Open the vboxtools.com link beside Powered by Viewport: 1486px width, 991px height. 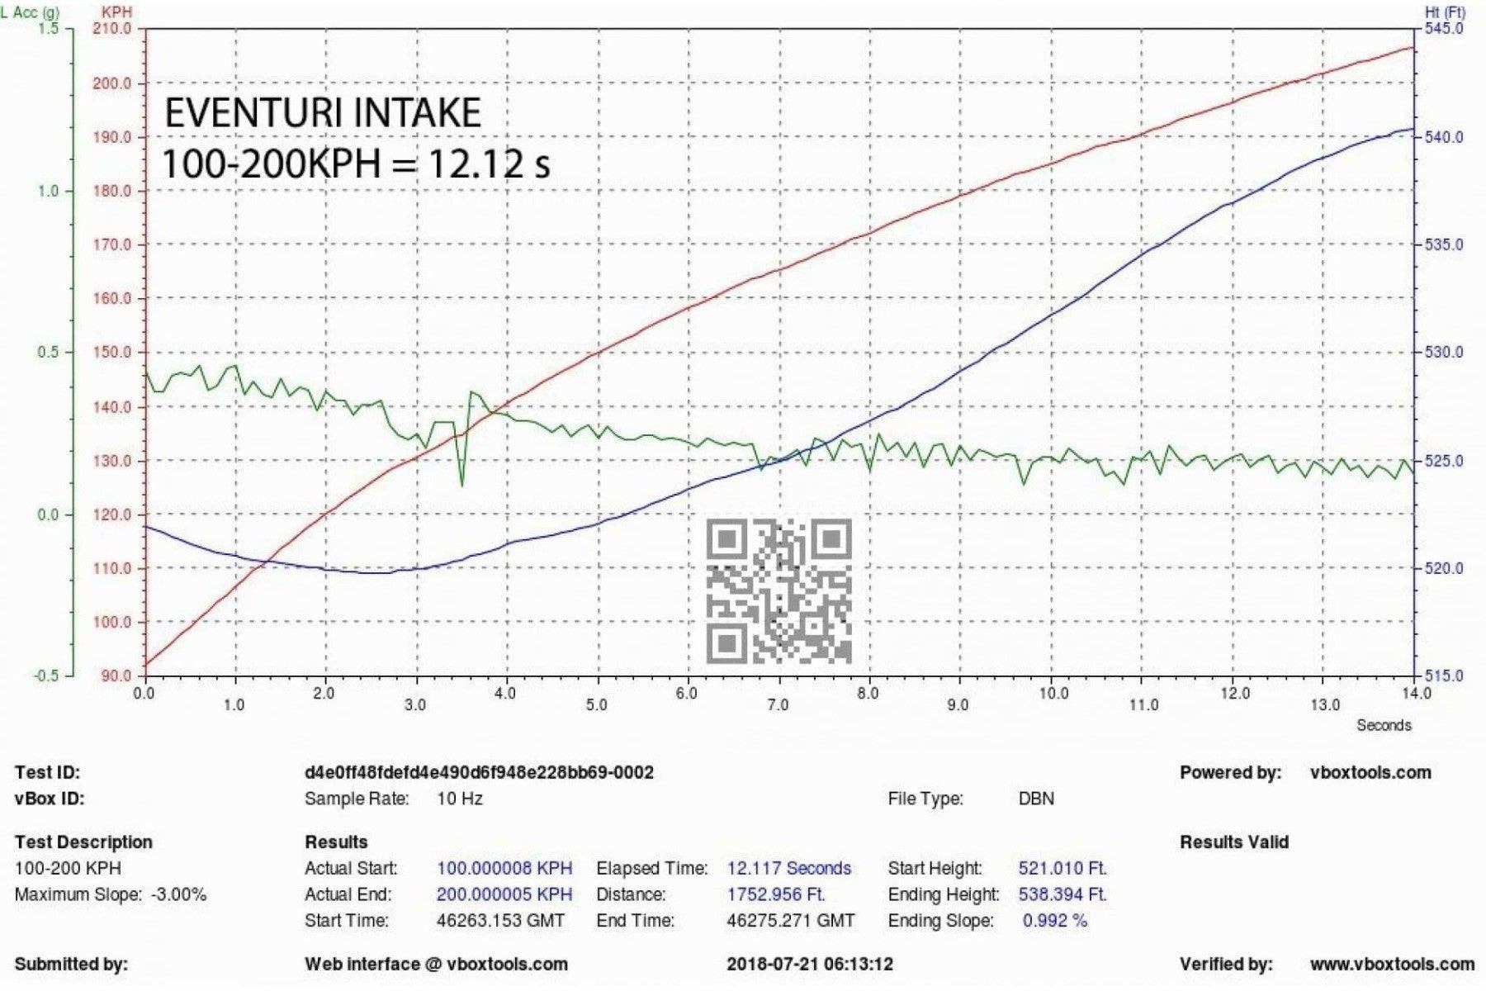(x=1370, y=773)
